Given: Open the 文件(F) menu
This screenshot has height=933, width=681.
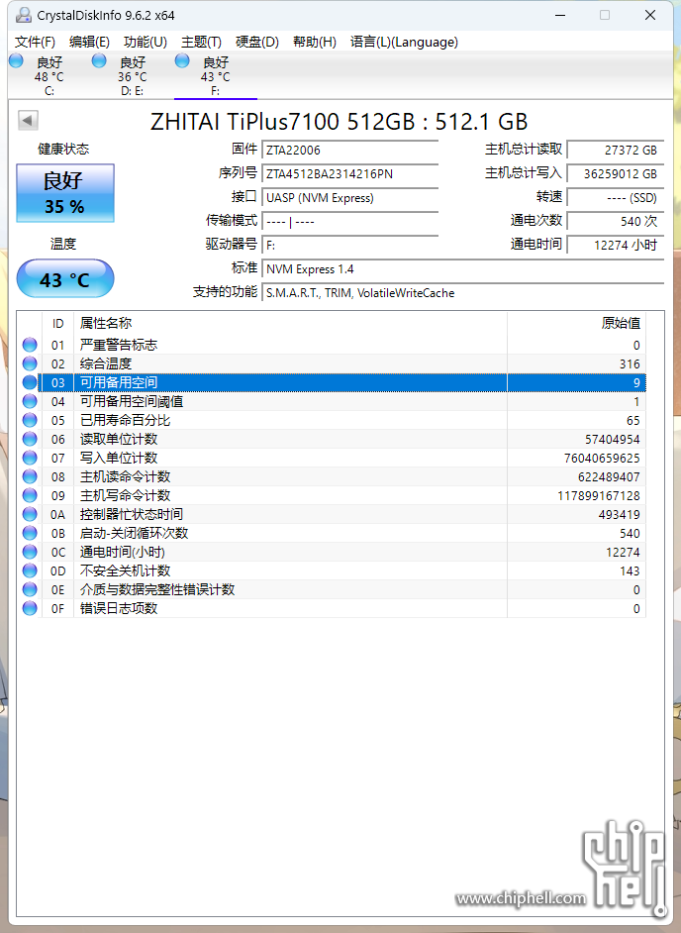Looking at the screenshot, I should (x=35, y=42).
